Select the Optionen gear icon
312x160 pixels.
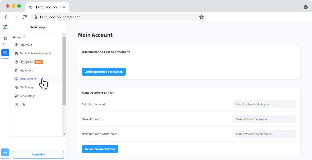click(x=5, y=52)
